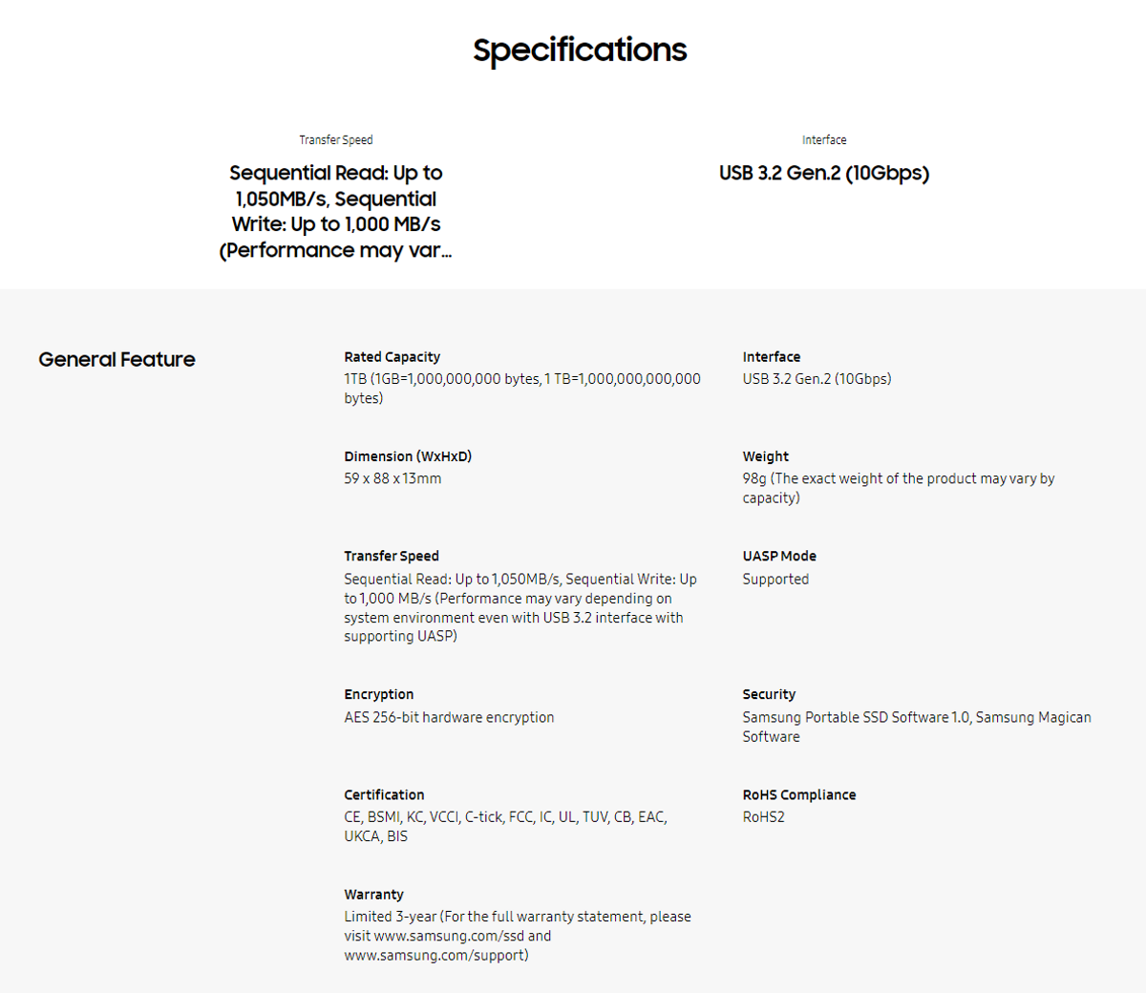Click the Weight specification label
The image size is (1146, 993).
(x=766, y=456)
